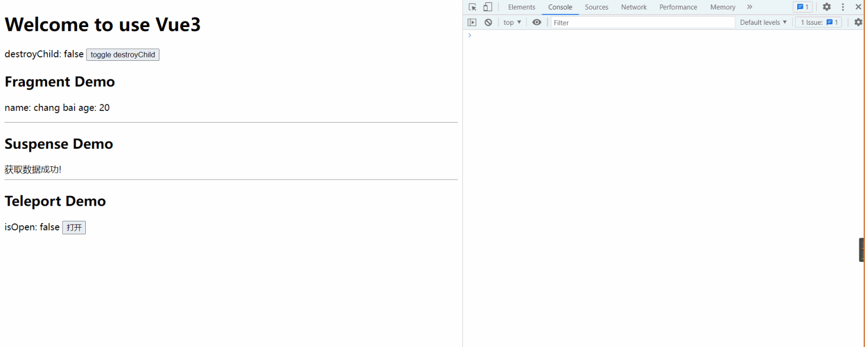Activate the inspect element picker icon
Image resolution: width=865 pixels, height=347 pixels.
473,7
